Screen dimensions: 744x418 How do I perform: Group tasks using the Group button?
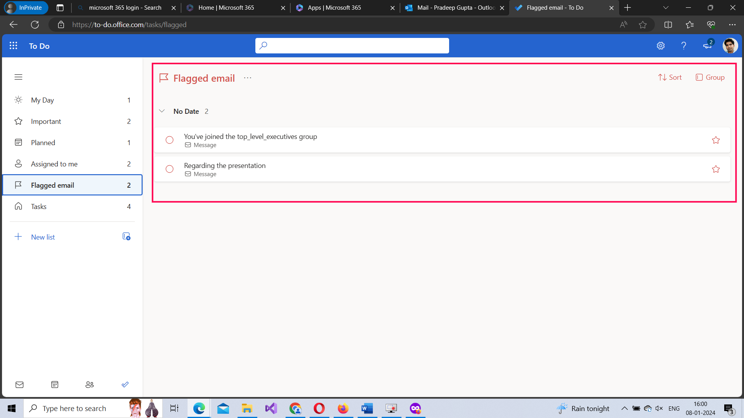(710, 77)
